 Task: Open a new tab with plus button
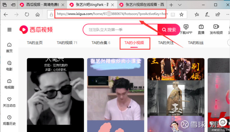171,5
